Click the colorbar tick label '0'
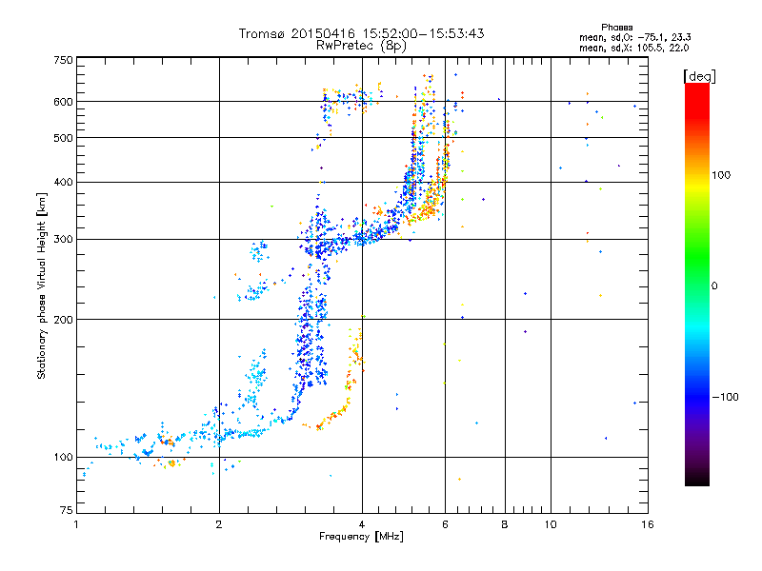The width and height of the screenshot is (762, 571). (714, 286)
